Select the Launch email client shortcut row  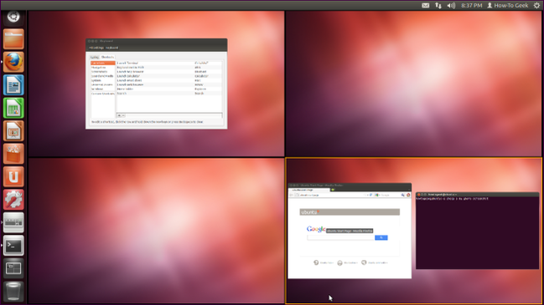tap(169, 80)
